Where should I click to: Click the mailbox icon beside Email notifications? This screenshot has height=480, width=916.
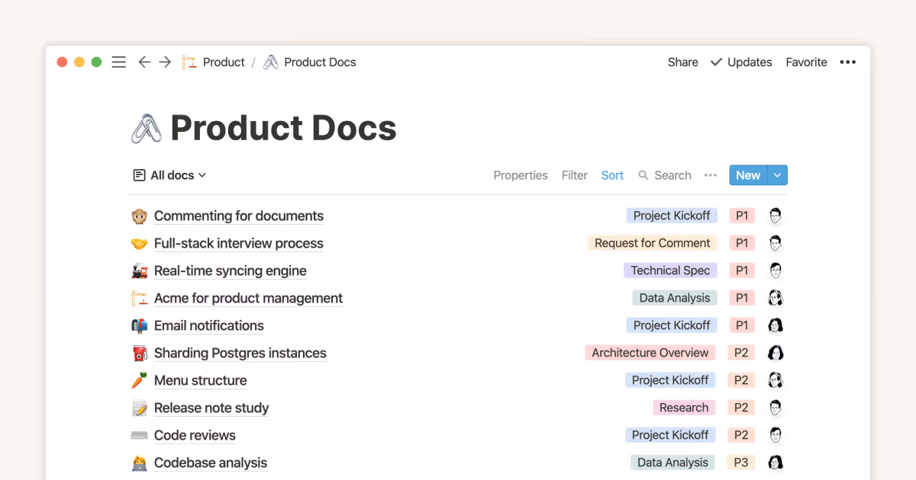point(140,325)
